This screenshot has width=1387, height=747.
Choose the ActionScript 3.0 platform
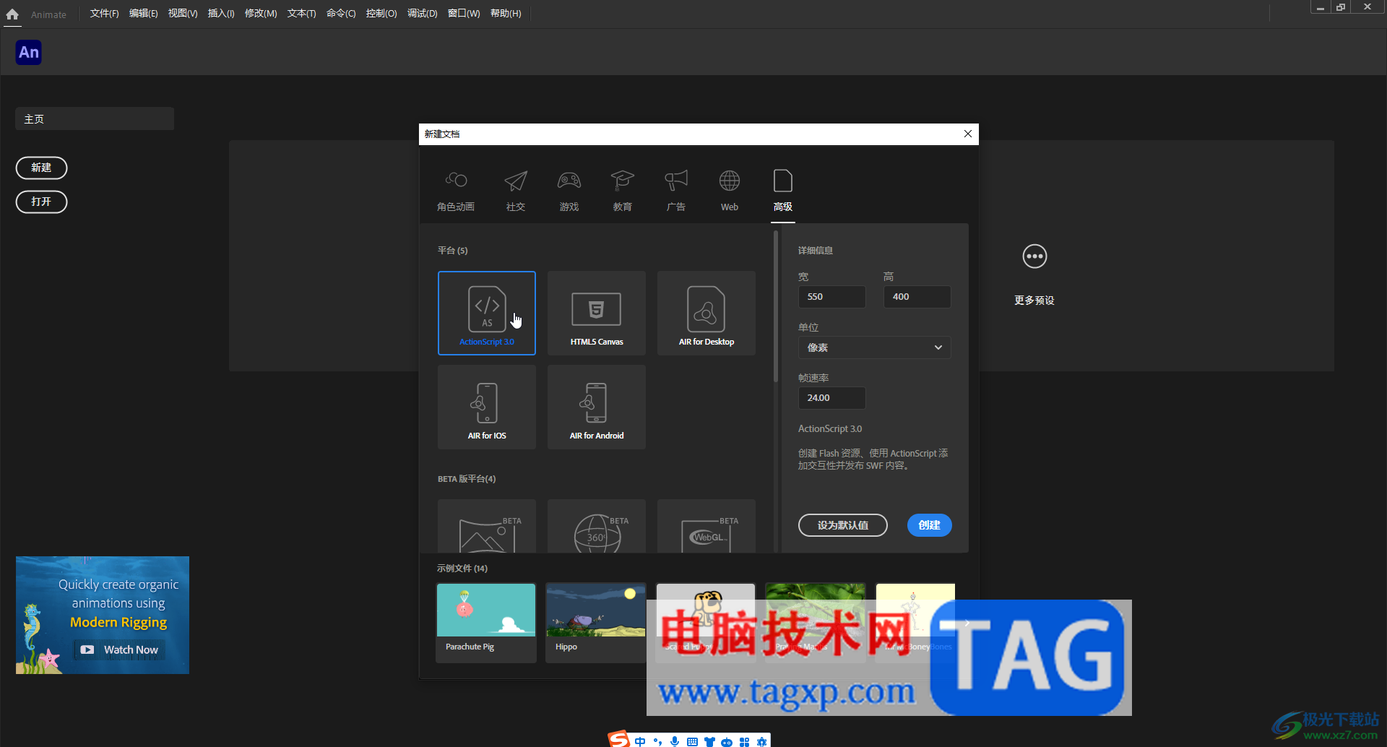[487, 313]
